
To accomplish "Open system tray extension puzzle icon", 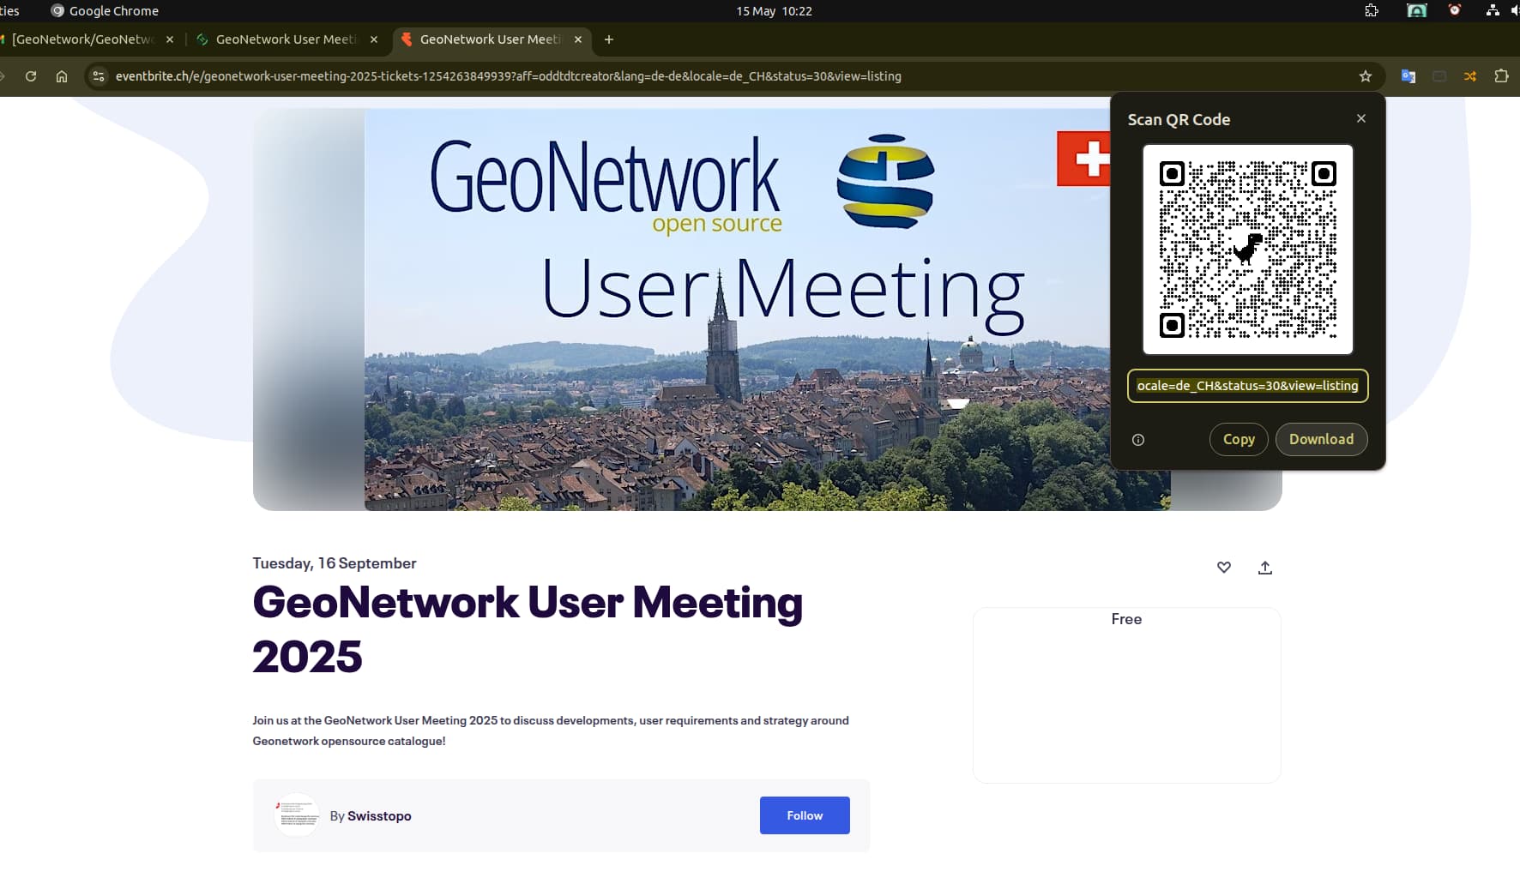I will 1372,10.
